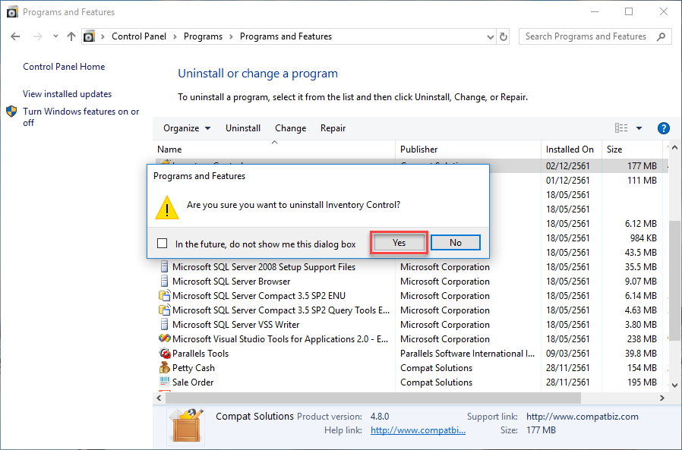Click the SQL Compact Query Tools icon
682x450 pixels.
[164, 310]
